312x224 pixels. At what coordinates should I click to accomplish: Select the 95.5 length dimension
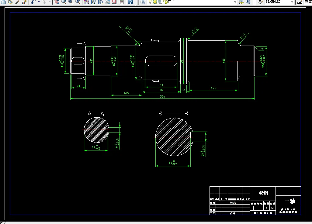point(213,88)
